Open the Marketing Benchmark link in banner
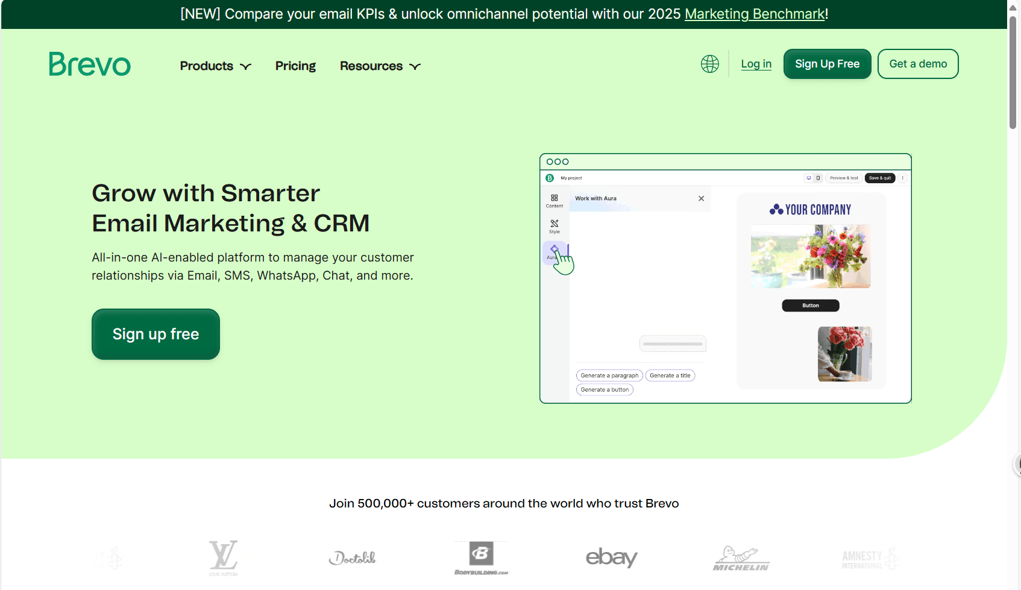Viewport: 1021px width, 590px height. pos(755,14)
